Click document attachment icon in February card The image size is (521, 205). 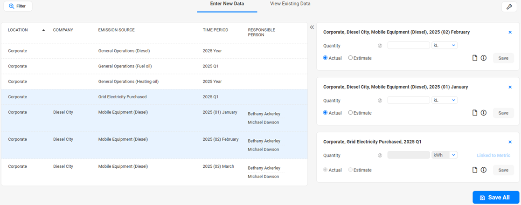pos(475,58)
